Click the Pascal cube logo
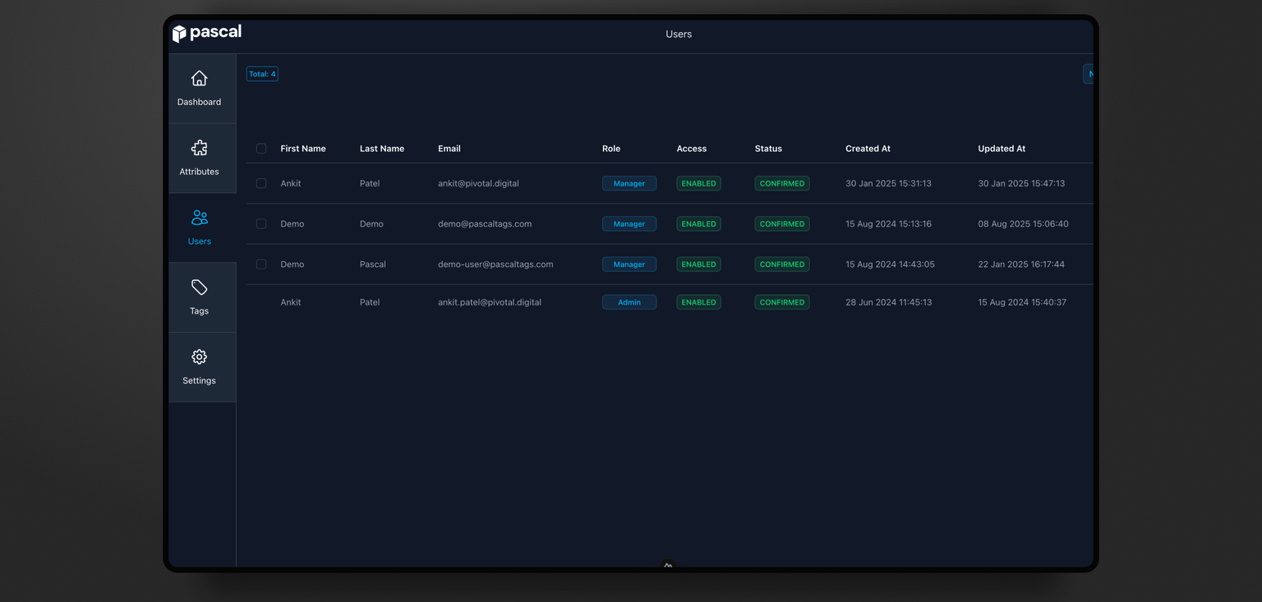The image size is (1262, 602). 179,34
